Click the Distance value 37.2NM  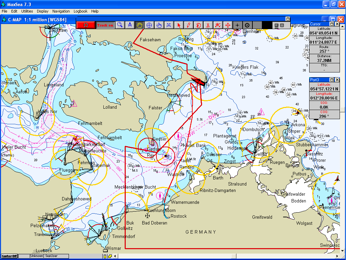[324, 60]
